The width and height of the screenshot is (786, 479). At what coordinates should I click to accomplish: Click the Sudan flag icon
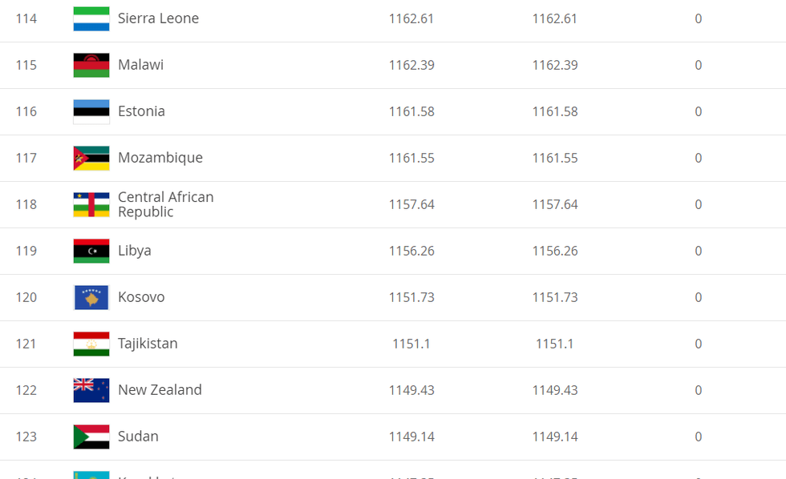click(91, 437)
